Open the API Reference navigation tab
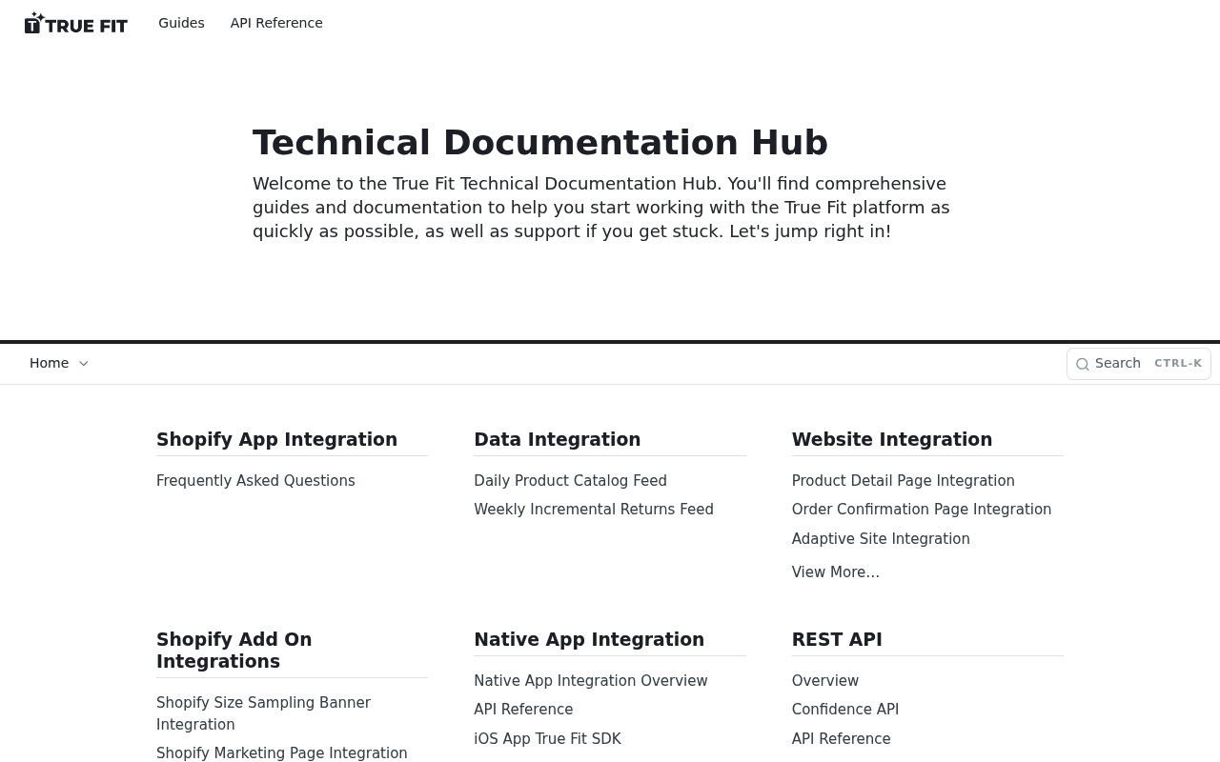Image resolution: width=1220 pixels, height=762 pixels. (x=276, y=23)
